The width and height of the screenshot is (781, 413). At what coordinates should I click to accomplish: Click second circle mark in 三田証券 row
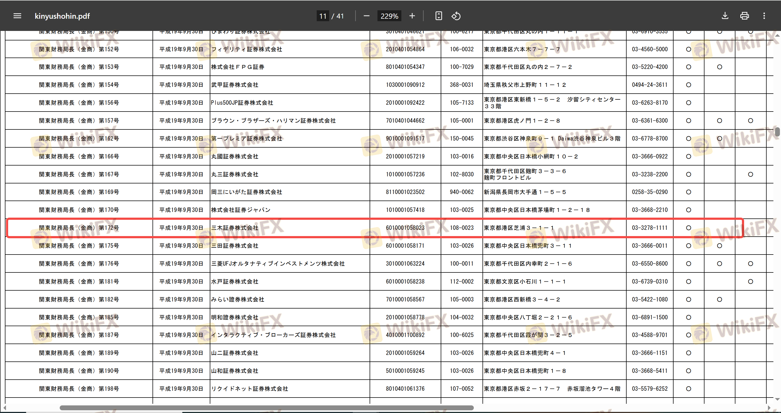(x=719, y=246)
